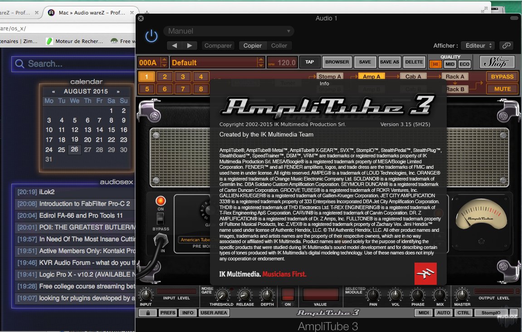Click the BPM 120.0 tempo field
522x332 pixels.
(282, 63)
